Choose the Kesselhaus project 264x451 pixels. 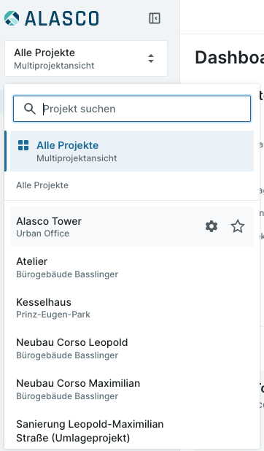click(x=132, y=308)
